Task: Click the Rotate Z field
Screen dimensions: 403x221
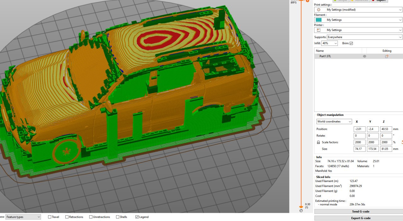Action: coord(386,136)
